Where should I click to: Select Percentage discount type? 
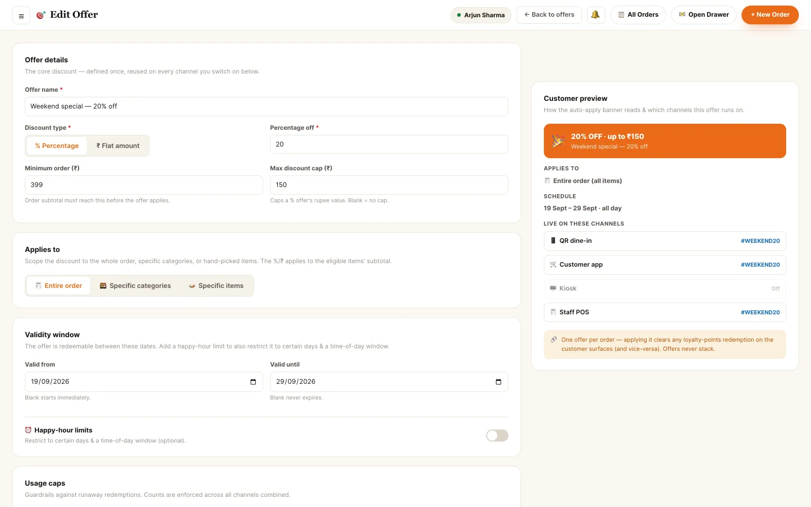[57, 146]
